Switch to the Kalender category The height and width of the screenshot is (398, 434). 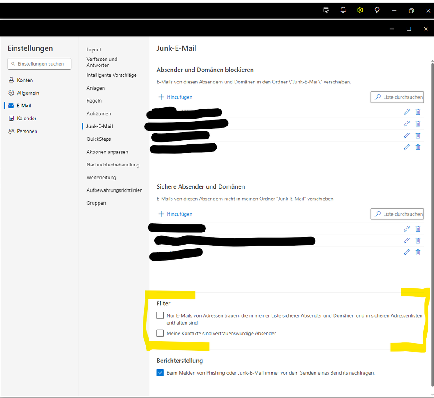pyautogui.click(x=27, y=119)
